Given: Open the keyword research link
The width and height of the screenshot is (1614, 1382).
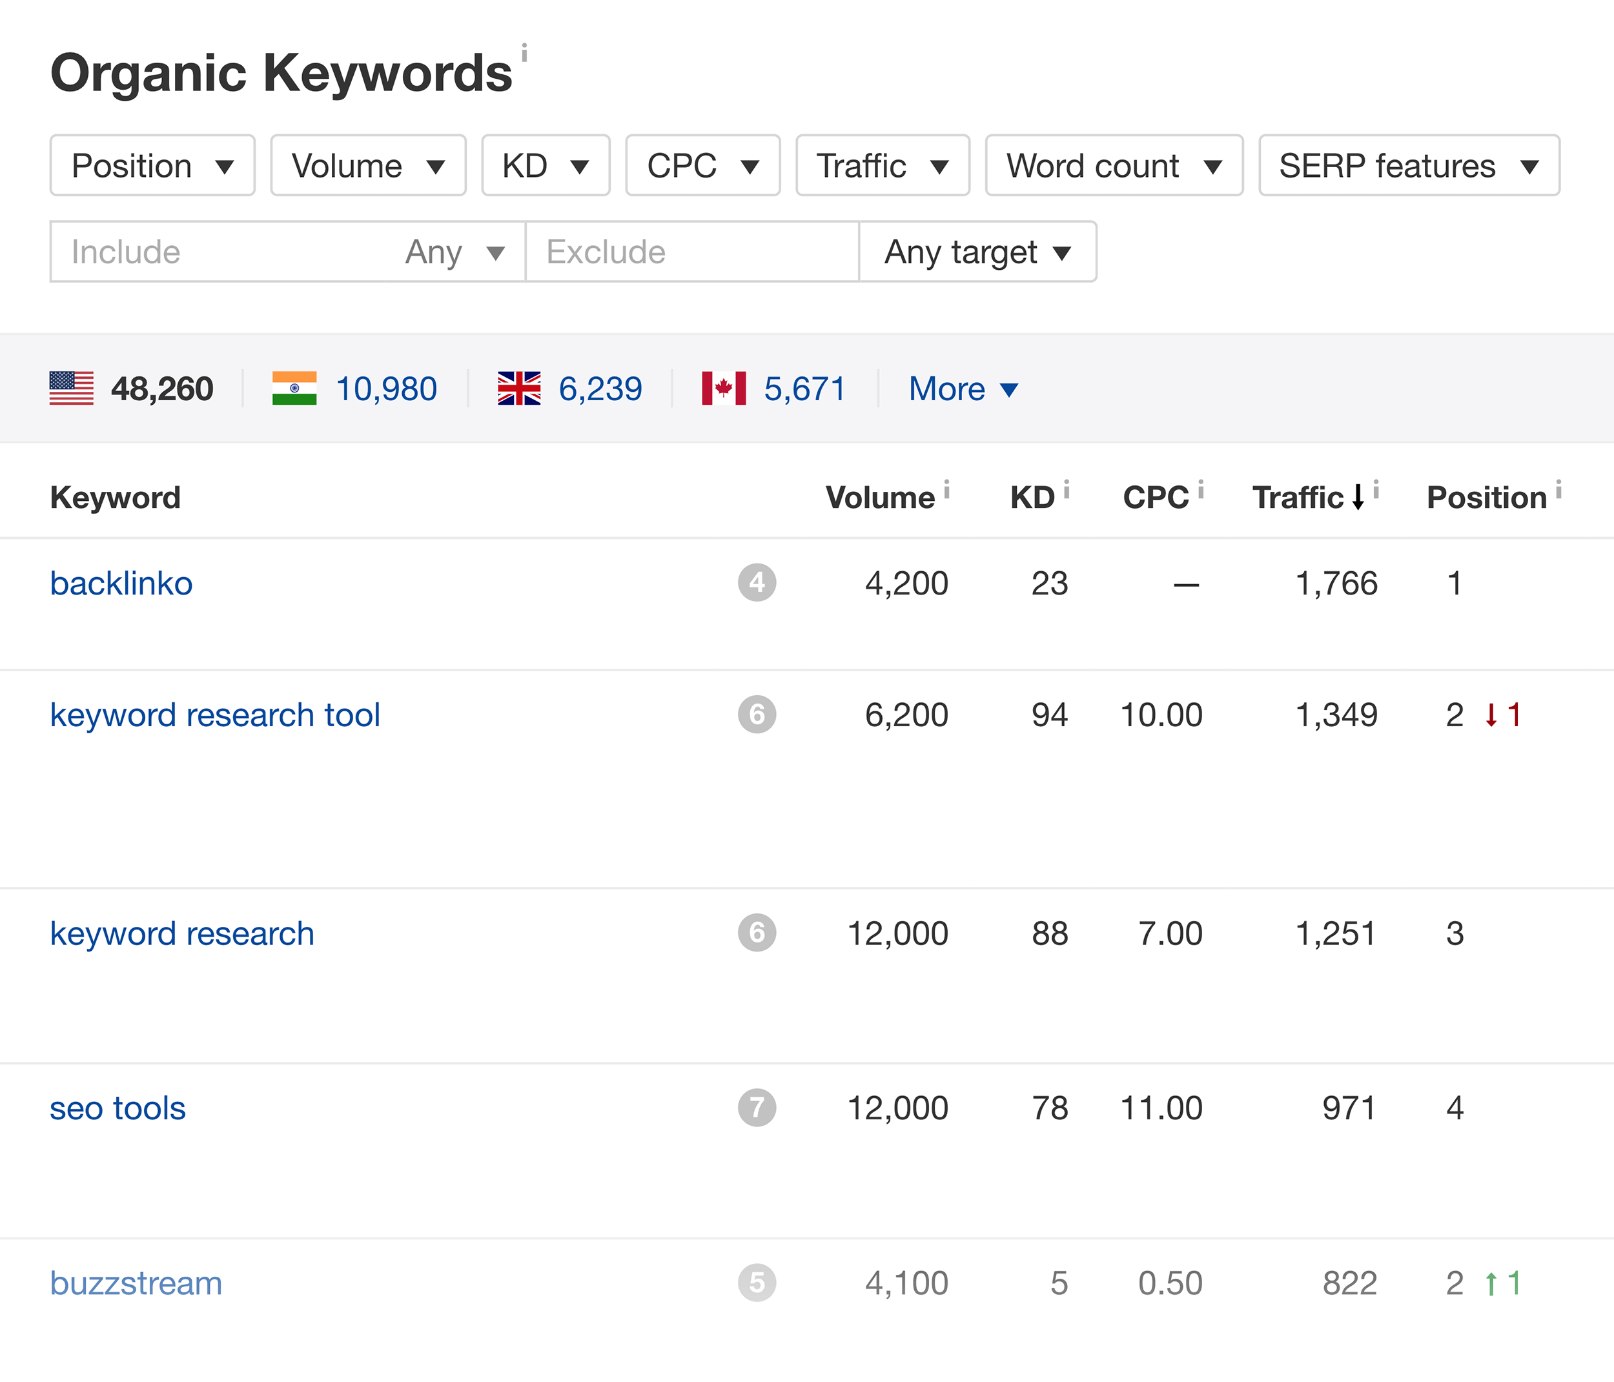Looking at the screenshot, I should [182, 933].
